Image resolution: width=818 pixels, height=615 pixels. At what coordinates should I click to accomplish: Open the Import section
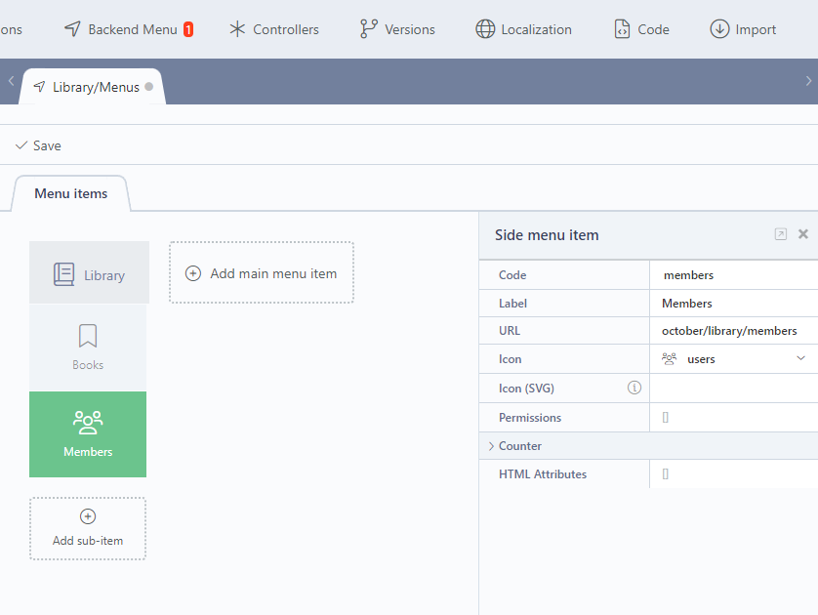tap(743, 29)
